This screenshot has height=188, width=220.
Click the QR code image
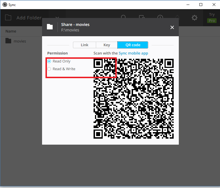pos(134,99)
